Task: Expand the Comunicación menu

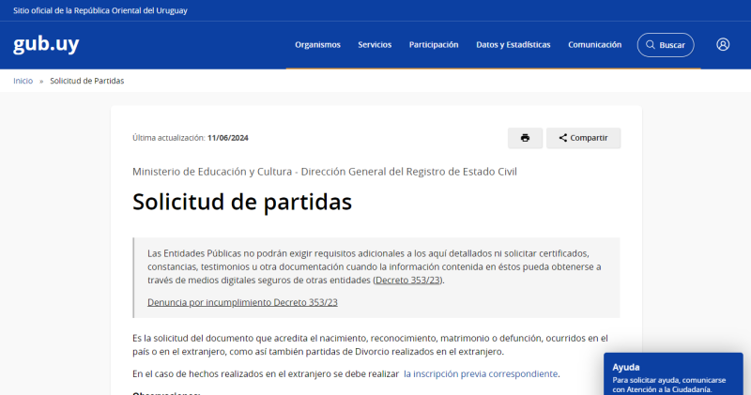Action: (x=594, y=45)
